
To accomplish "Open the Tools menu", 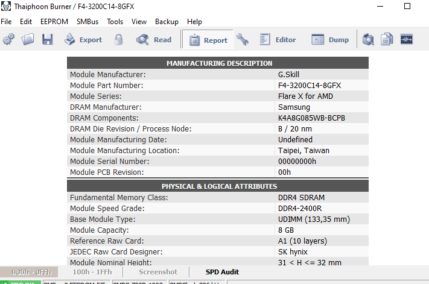I will pyautogui.click(x=115, y=22).
